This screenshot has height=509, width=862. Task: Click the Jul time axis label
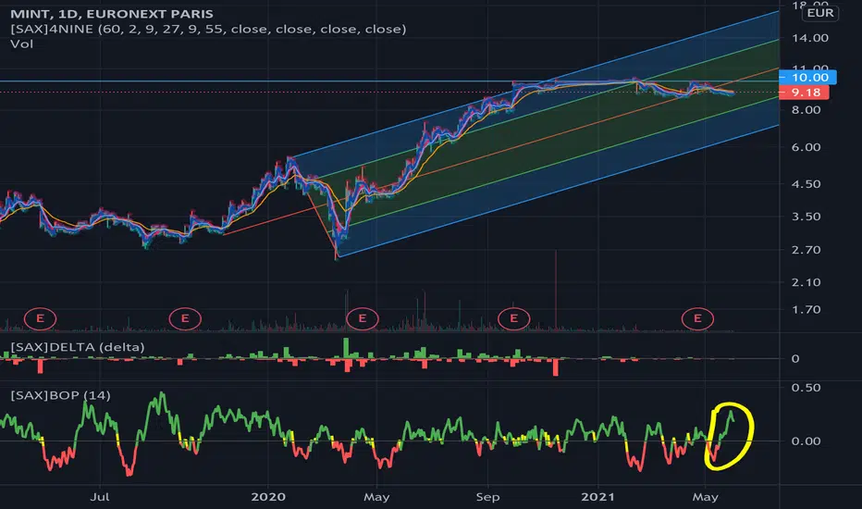click(x=100, y=498)
